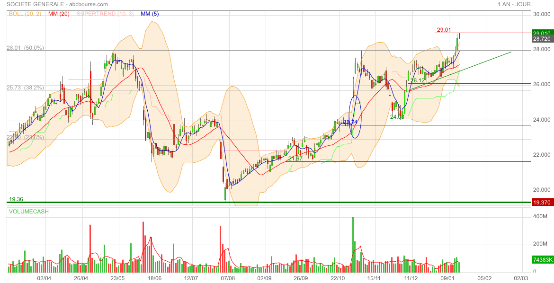Click the 22.000 price axis label

[x=542, y=155]
